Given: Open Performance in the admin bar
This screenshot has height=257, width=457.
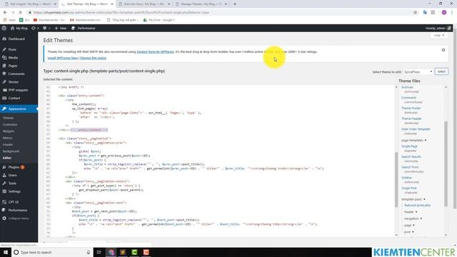Looking at the screenshot, I should pyautogui.click(x=84, y=29).
